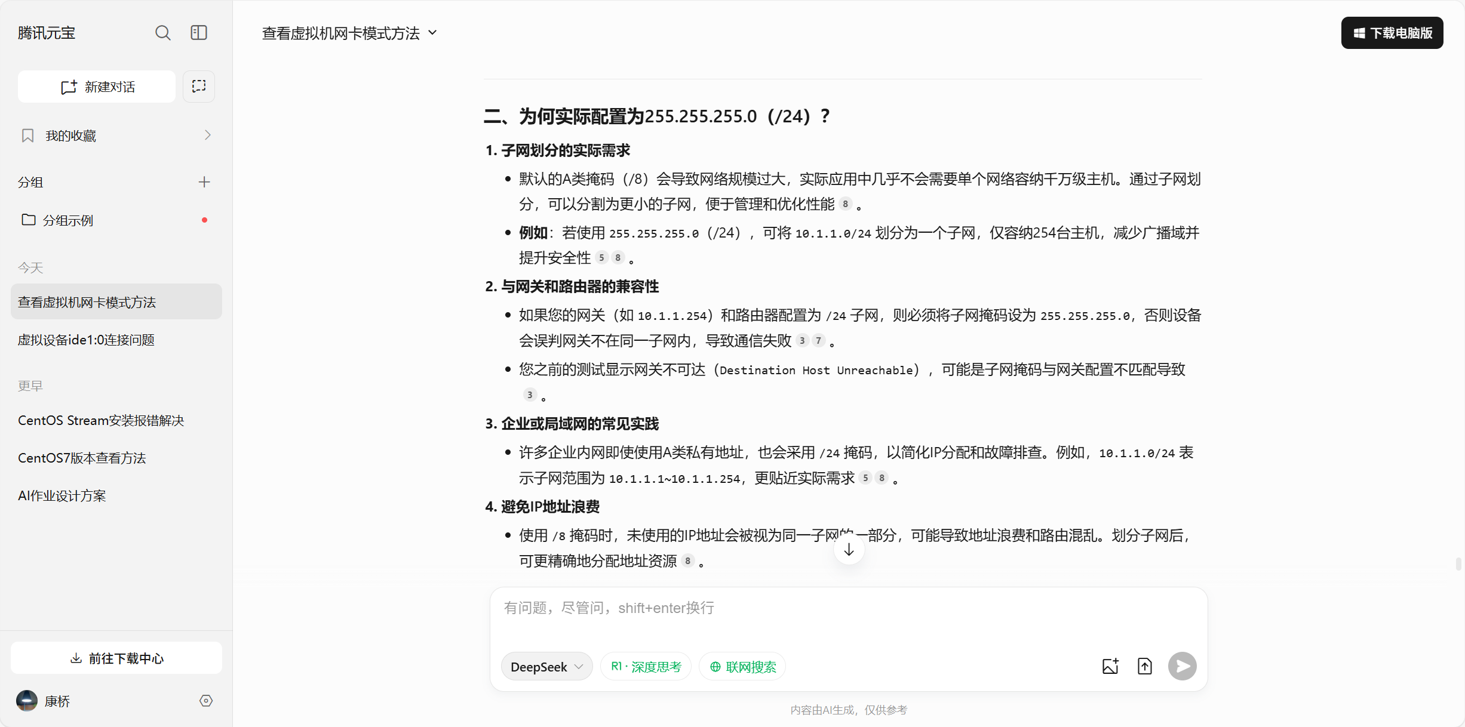The image size is (1465, 727).
Task: Click scroll-to-bottom arrow button in chat
Action: click(x=849, y=550)
